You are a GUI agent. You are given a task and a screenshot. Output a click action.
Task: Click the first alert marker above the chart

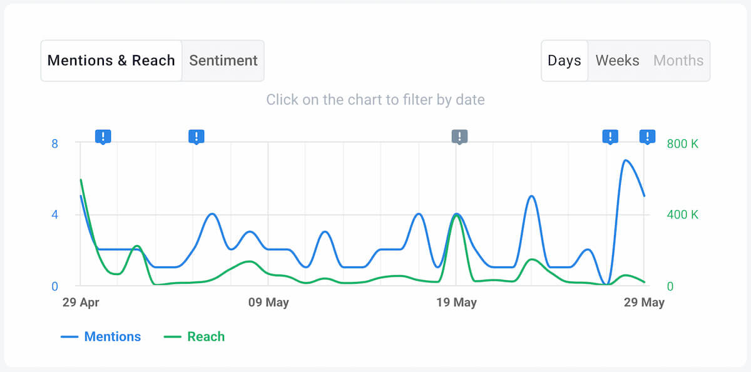103,136
